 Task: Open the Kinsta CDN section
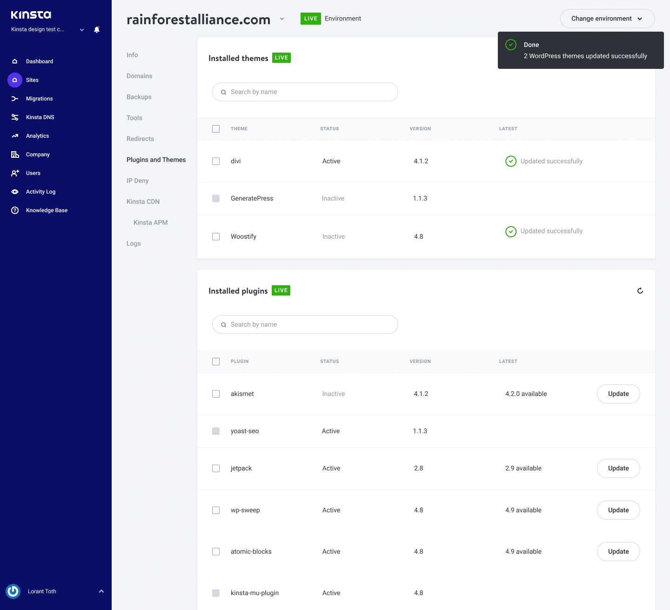(x=143, y=201)
